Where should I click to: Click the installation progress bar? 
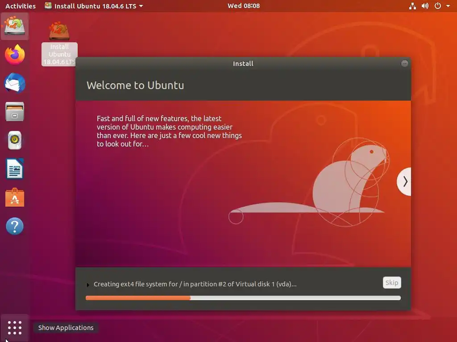coord(243,298)
